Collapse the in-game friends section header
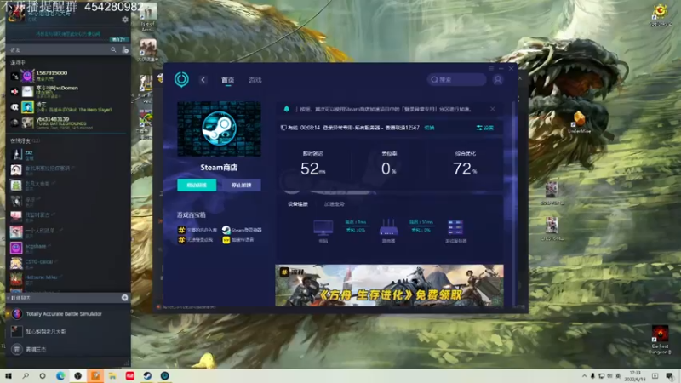This screenshot has width=681, height=383. (18, 62)
